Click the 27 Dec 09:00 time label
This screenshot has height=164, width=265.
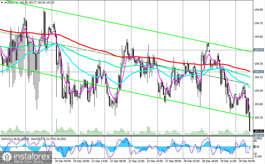coord(173,161)
